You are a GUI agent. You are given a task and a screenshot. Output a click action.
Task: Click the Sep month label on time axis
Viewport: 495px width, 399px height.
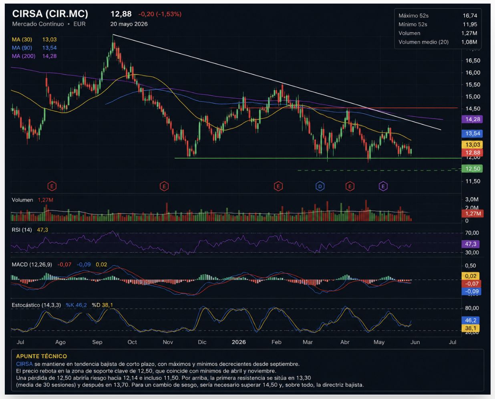pyautogui.click(x=97, y=342)
